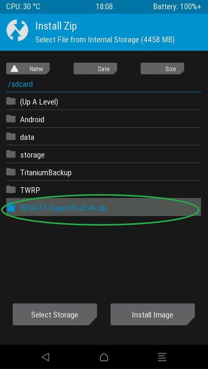Image resolution: width=208 pixels, height=369 pixels.
Task: Go to (Up A Level) folder
Action: (x=104, y=101)
